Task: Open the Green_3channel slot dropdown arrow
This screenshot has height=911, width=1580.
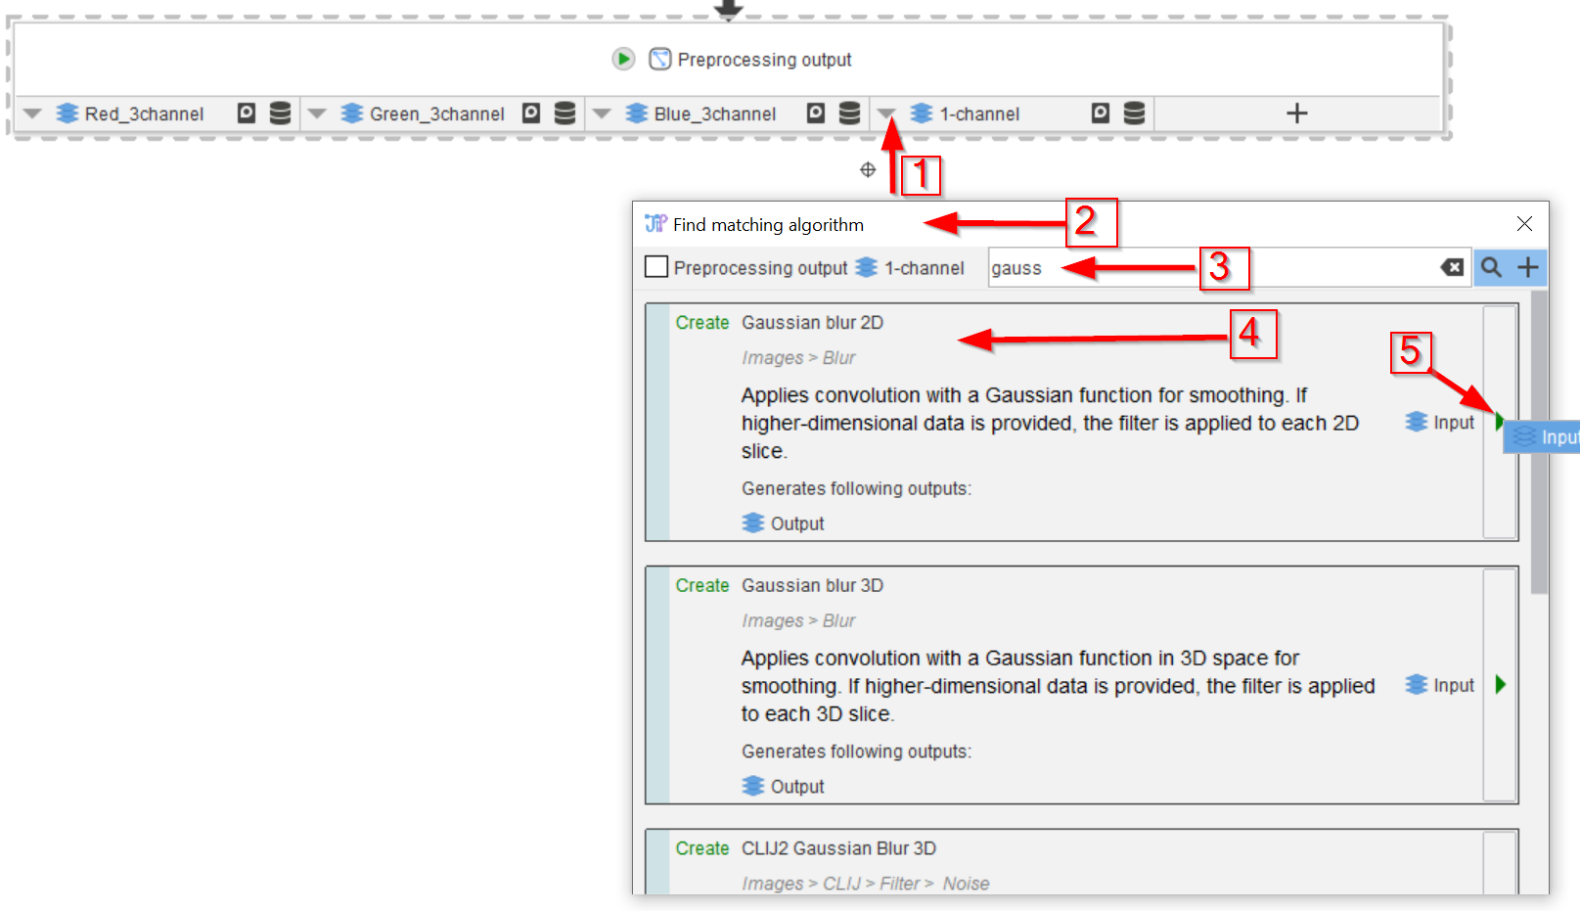Action: coord(317,114)
